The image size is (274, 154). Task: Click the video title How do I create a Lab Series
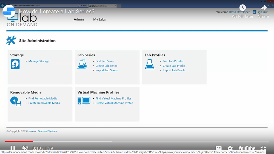coord(56,12)
